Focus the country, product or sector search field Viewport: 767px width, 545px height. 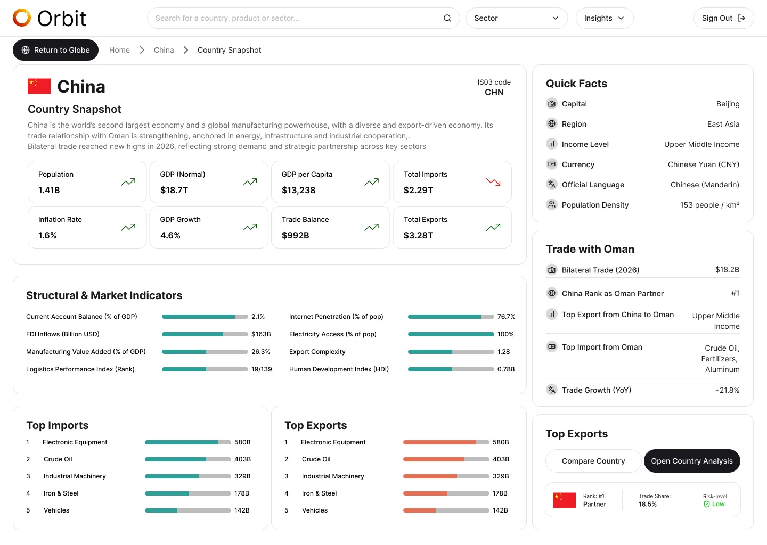303,18
